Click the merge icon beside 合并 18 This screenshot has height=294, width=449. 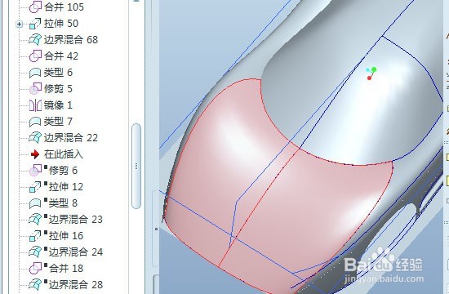click(x=35, y=269)
